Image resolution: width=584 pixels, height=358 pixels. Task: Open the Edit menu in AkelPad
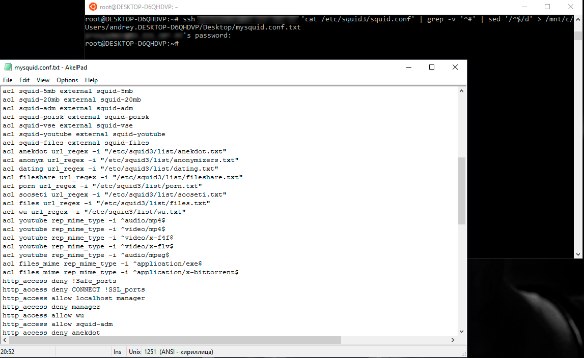(x=24, y=80)
